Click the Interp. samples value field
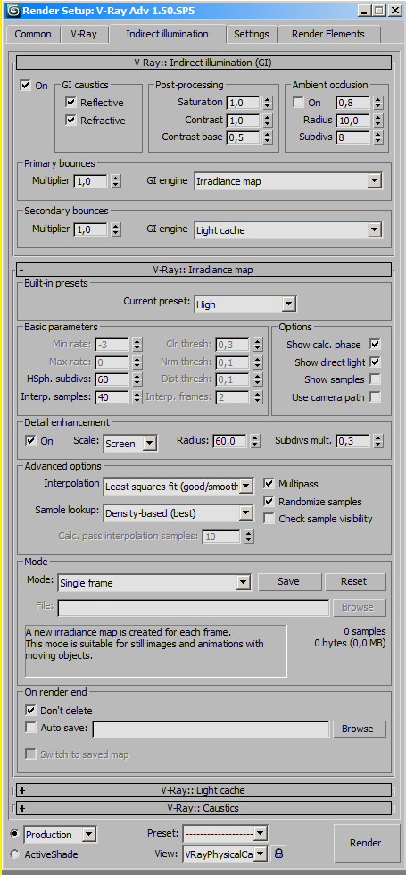 [112, 397]
